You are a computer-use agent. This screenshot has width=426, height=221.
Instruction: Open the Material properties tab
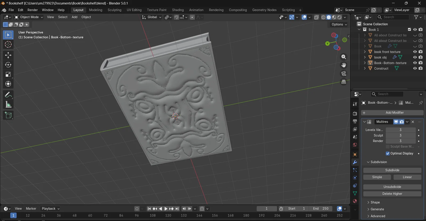[x=355, y=201]
